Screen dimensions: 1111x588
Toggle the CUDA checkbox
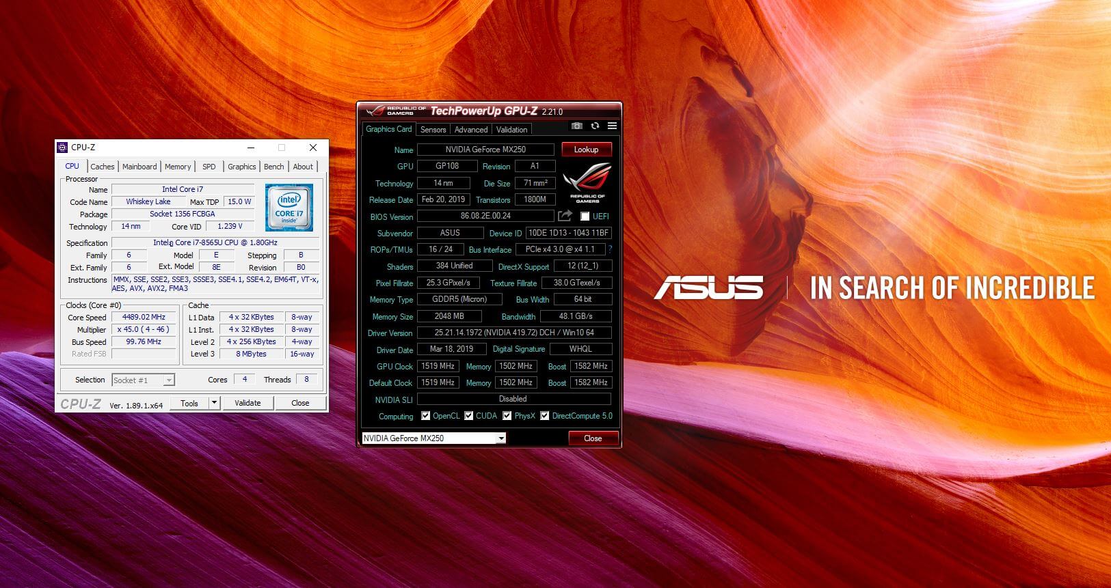click(x=469, y=416)
